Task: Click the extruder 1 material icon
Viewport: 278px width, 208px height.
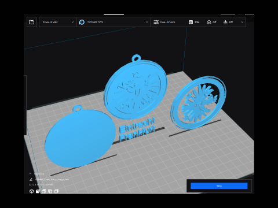Action: coord(82,23)
